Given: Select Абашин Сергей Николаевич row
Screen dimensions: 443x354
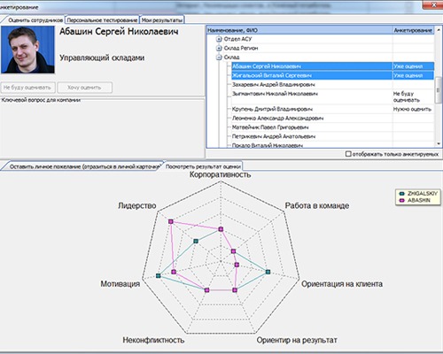Looking at the screenshot, I should [x=333, y=66].
